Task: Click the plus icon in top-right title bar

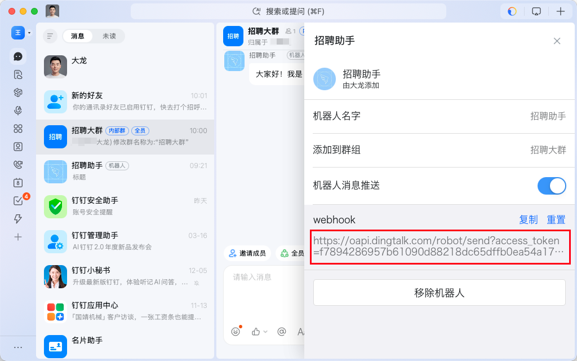Action: tap(561, 11)
